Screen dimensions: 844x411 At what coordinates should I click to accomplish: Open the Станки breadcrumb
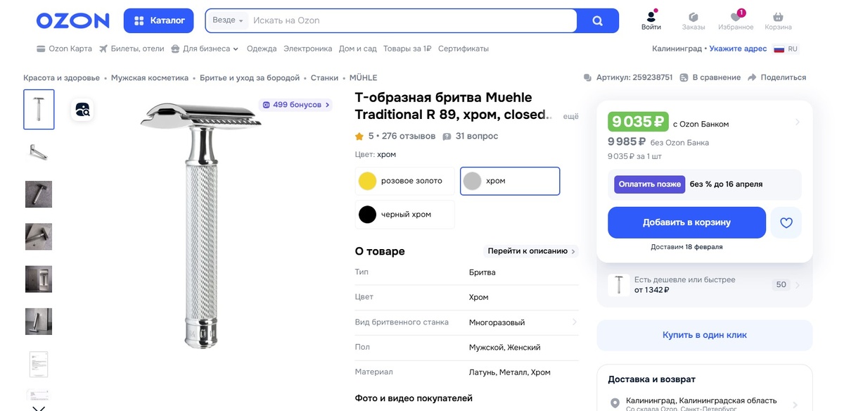(x=324, y=77)
